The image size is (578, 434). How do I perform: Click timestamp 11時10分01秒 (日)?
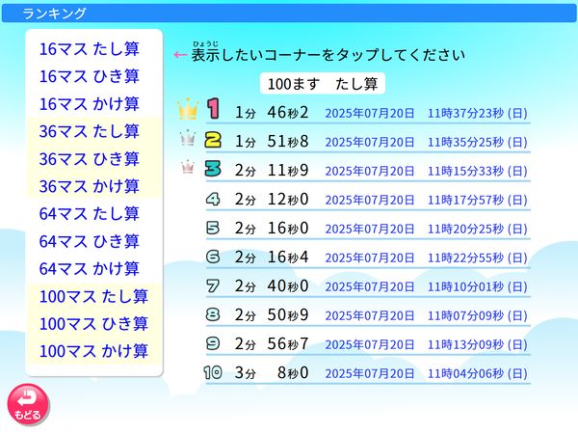click(478, 286)
